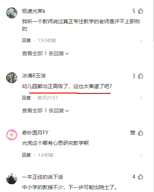Viewport: 154px width, 192px height.
Task: Expand all 1 replies under 极速光束k
Action: [45, 53]
